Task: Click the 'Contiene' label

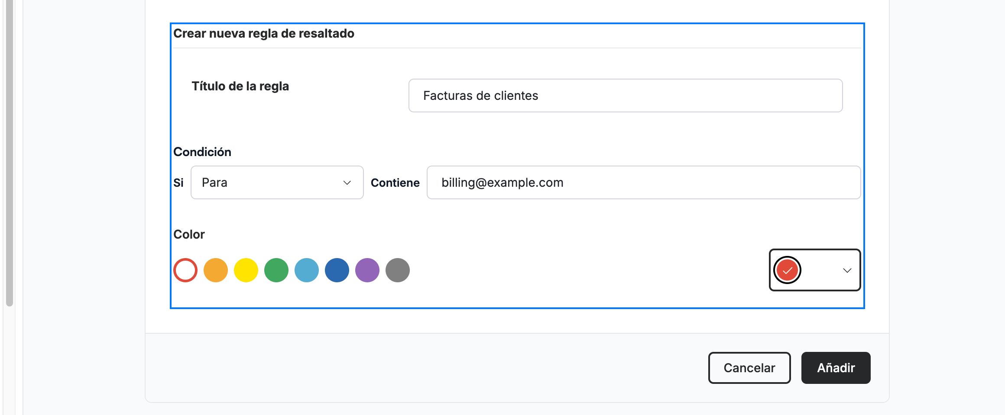Action: (x=395, y=183)
